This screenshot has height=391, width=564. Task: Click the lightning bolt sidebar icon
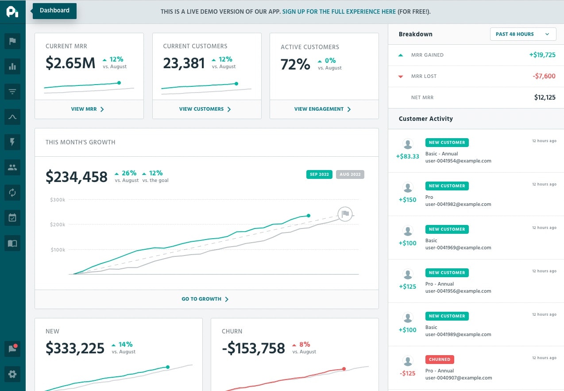[12, 142]
